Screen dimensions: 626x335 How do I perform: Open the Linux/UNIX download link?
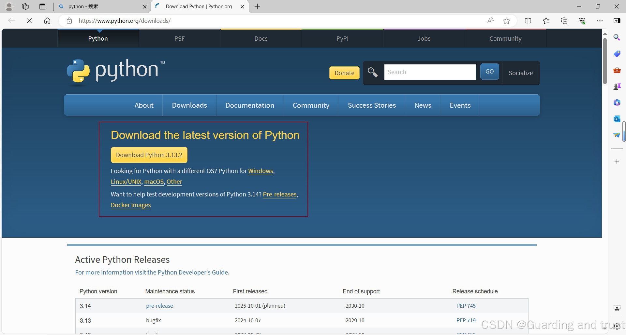(x=126, y=182)
